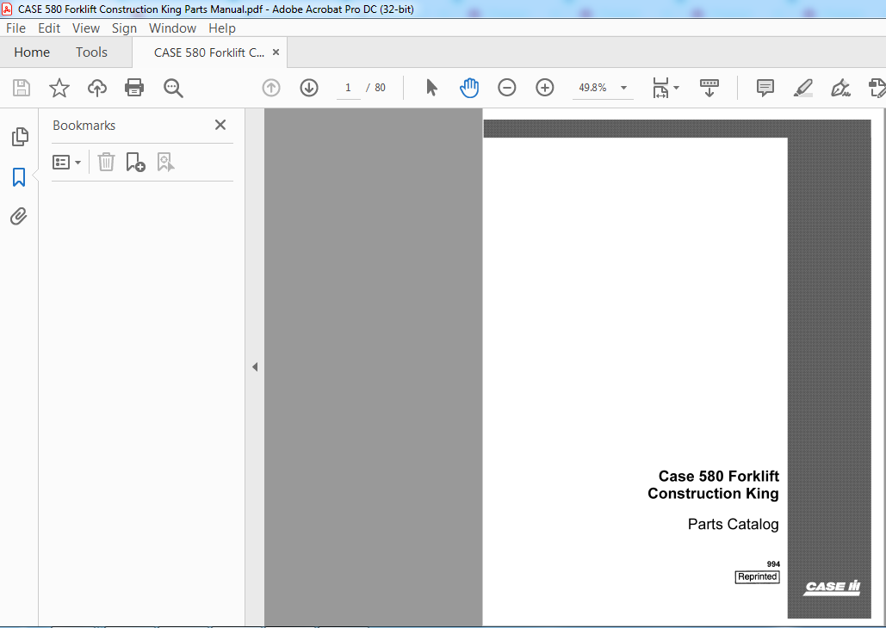Switch to the Home tab
The height and width of the screenshot is (628, 886).
click(32, 52)
